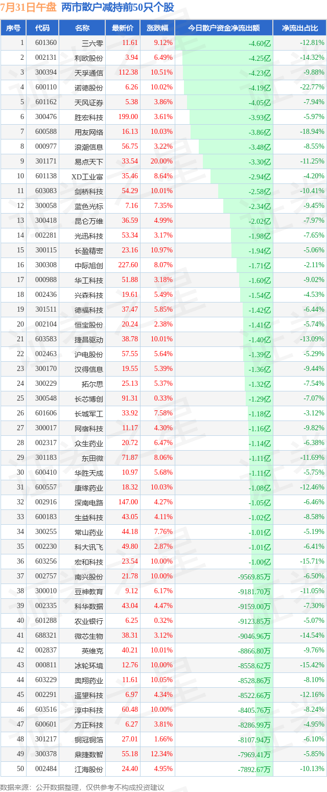The width and height of the screenshot is (327, 792).
Task: Click the 12.34% change for 鼎捷数智
Action: pyautogui.click(x=162, y=754)
